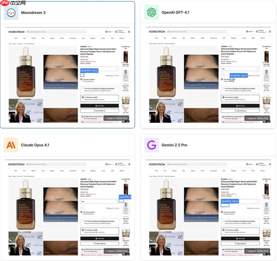Screen dimensions: 277x261
Task: Open shopping bag icon in GPT-4.1 panel
Action: pos(270,32)
